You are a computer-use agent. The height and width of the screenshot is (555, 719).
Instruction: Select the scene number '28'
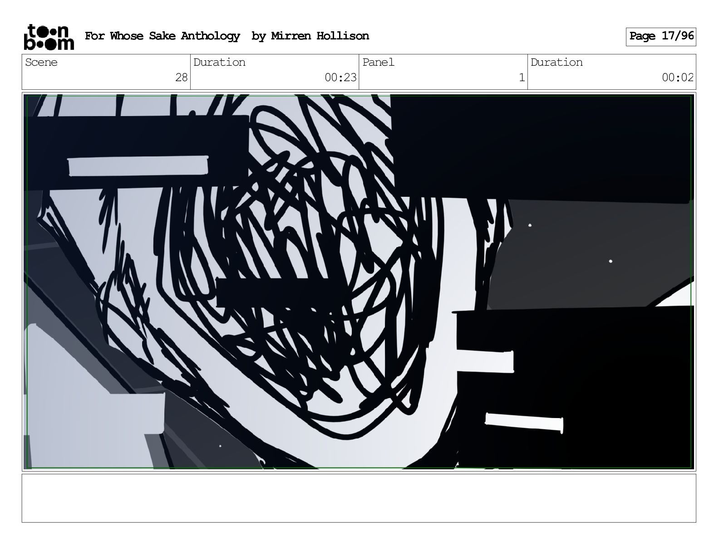coord(182,78)
